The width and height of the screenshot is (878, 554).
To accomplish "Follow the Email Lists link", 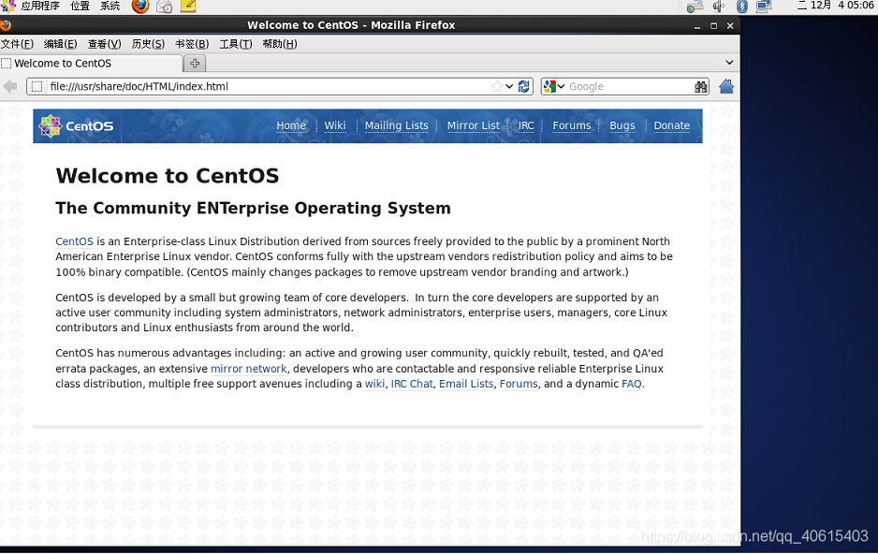I will pyautogui.click(x=466, y=384).
